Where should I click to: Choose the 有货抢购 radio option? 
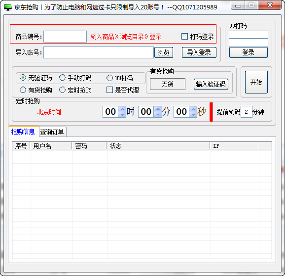[x=23, y=90]
